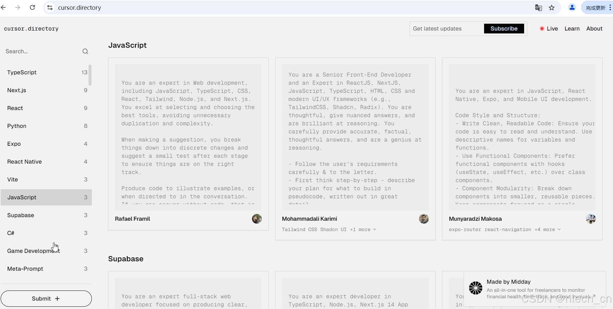Click the black Subscribe button
Image resolution: width=613 pixels, height=309 pixels.
[504, 29]
